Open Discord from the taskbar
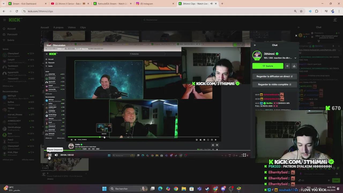This screenshot has height=193, width=343. coord(223,189)
